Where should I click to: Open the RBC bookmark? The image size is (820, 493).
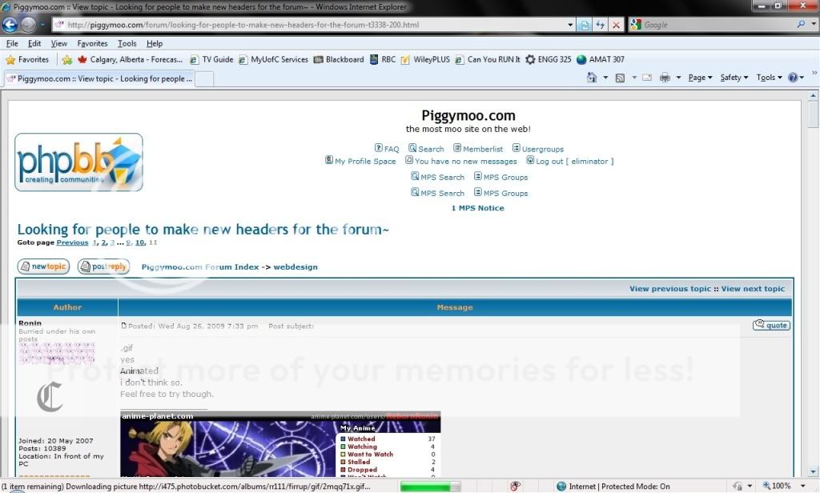(383, 59)
